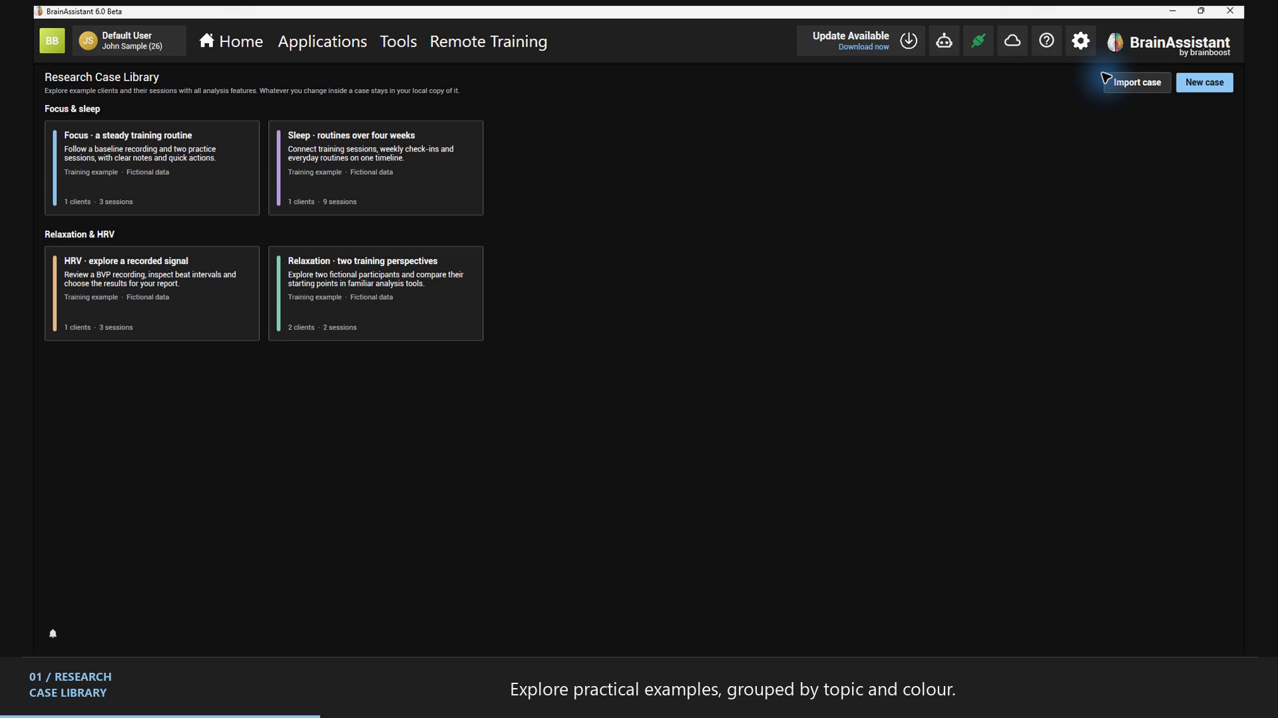1278x718 pixels.
Task: Click the Import case button
Action: coord(1137,82)
